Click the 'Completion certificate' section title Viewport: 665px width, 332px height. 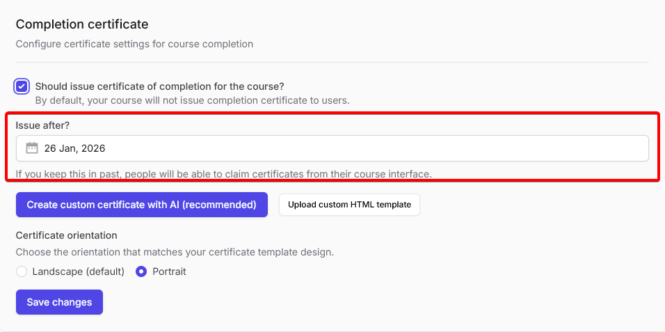click(x=82, y=24)
